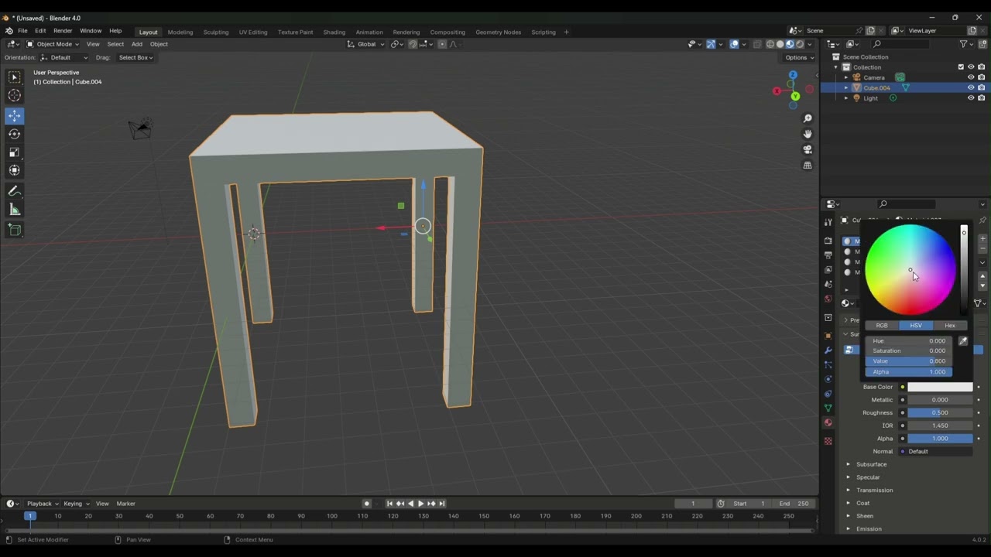Open the Render menu
This screenshot has height=557, width=991.
pyautogui.click(x=63, y=31)
